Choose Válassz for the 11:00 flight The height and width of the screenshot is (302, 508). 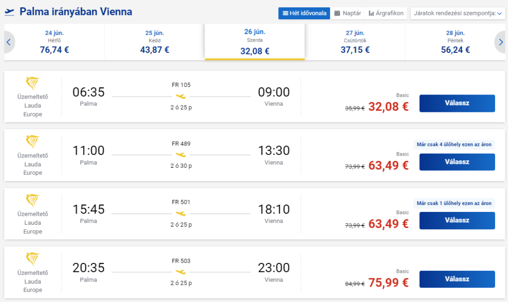click(457, 162)
